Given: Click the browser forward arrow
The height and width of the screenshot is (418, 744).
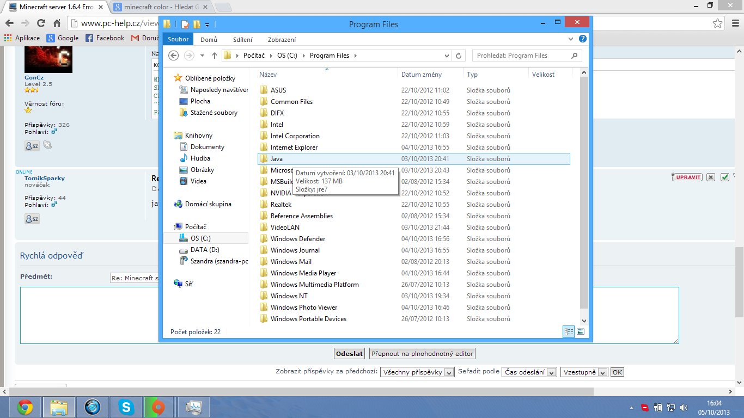Looking at the screenshot, I should click(x=25, y=23).
